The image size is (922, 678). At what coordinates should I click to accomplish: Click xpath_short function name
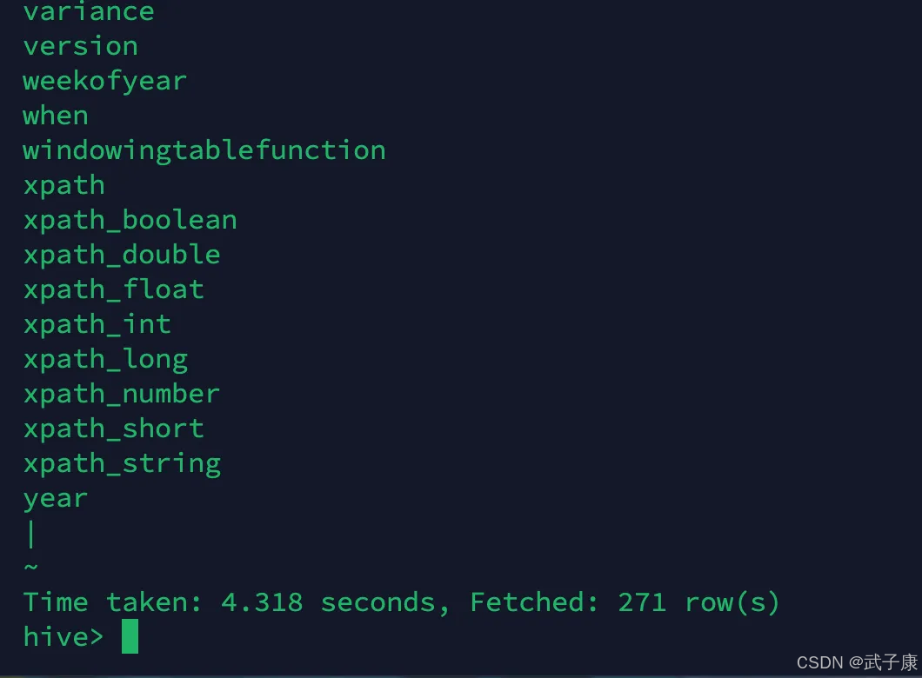[x=113, y=429]
